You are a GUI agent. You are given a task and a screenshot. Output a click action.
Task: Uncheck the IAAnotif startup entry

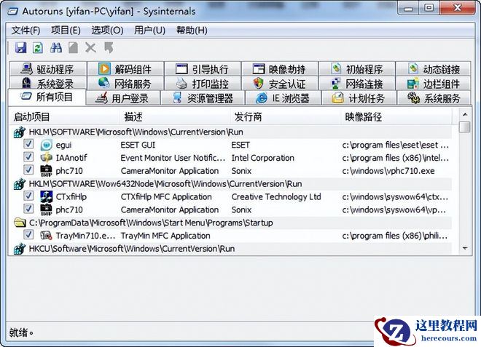tap(28, 157)
